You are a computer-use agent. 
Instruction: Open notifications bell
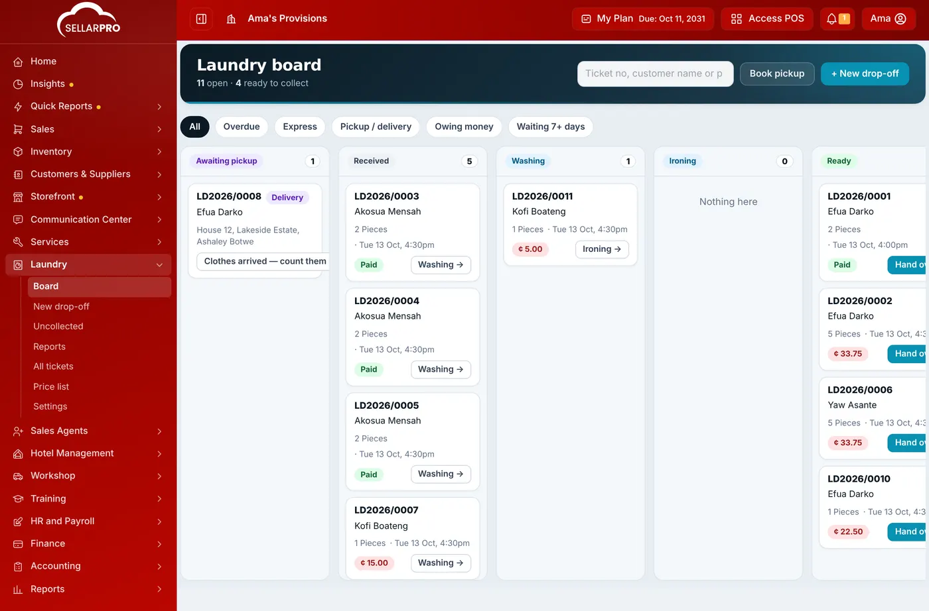[x=837, y=19]
